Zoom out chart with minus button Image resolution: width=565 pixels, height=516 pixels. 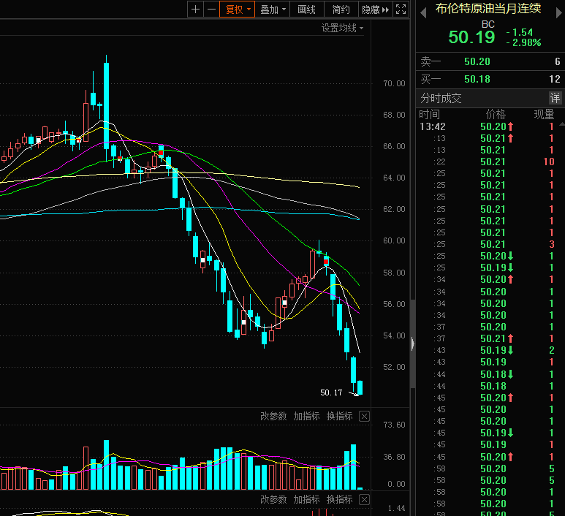coord(211,10)
